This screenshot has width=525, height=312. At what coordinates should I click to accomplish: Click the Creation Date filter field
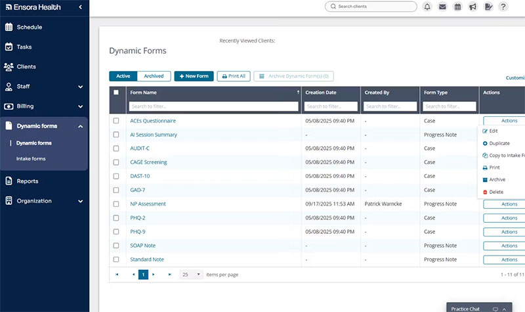tap(331, 106)
